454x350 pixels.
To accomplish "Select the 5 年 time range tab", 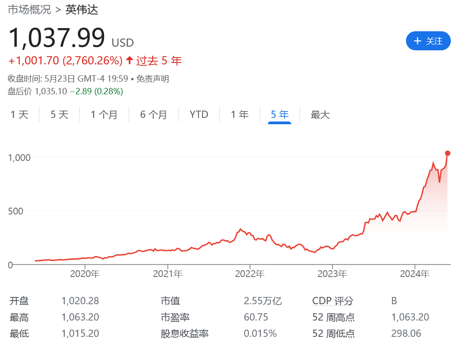I will pos(280,115).
